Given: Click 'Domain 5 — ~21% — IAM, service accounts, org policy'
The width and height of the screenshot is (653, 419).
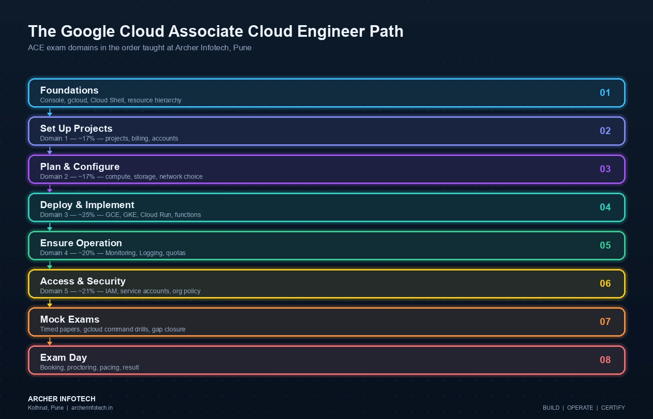Looking at the screenshot, I should (x=120, y=291).
